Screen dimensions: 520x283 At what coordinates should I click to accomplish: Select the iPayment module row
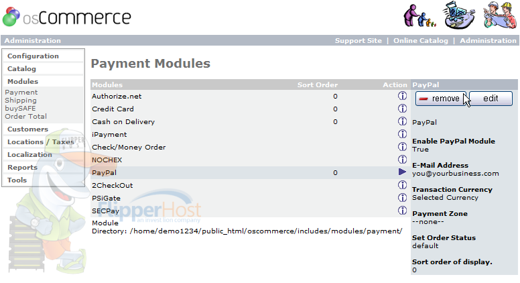coord(250,134)
